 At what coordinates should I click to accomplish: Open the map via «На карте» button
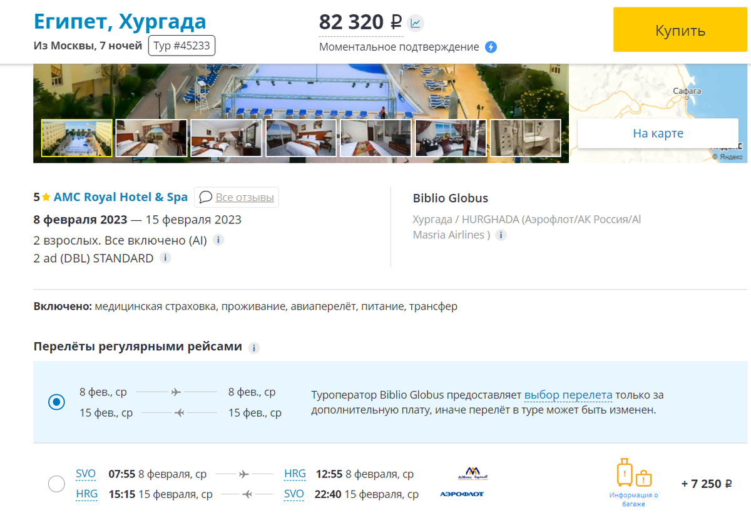pyautogui.click(x=658, y=133)
